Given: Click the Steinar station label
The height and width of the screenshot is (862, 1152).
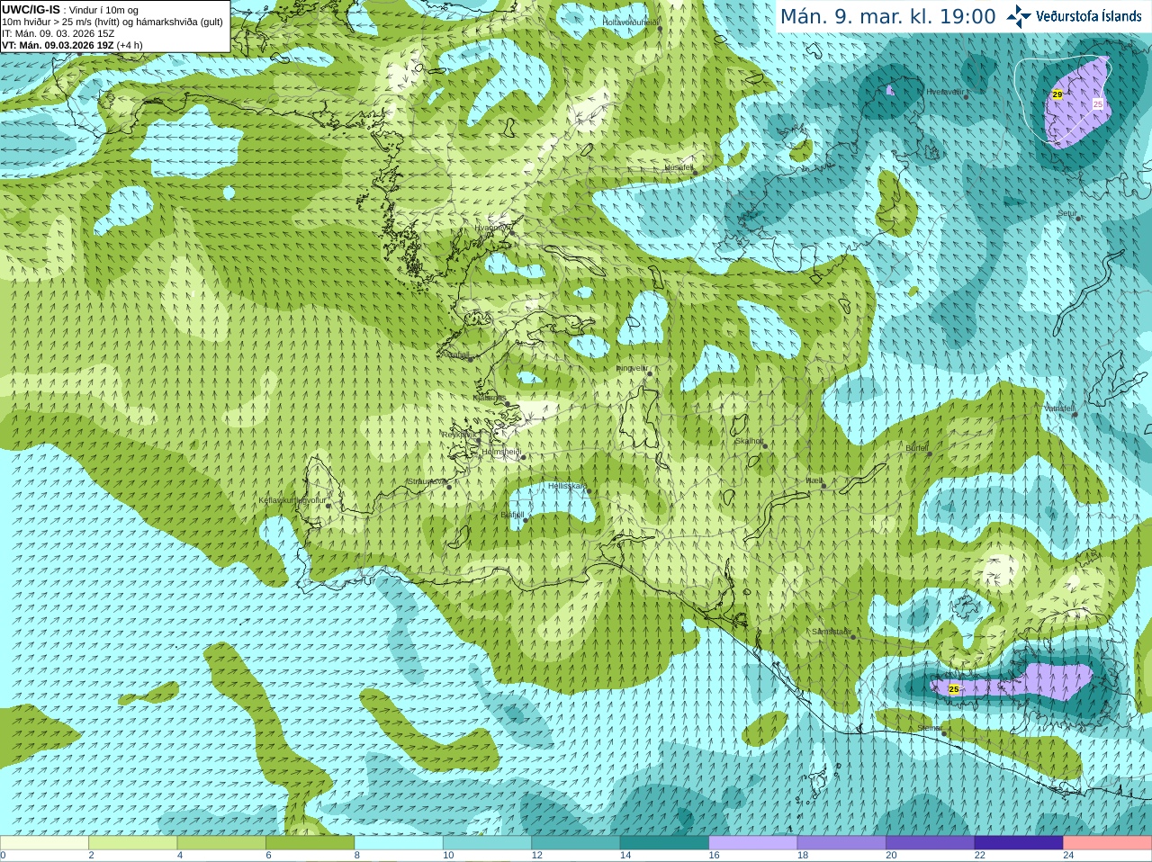Looking at the screenshot, I should click(x=929, y=728).
